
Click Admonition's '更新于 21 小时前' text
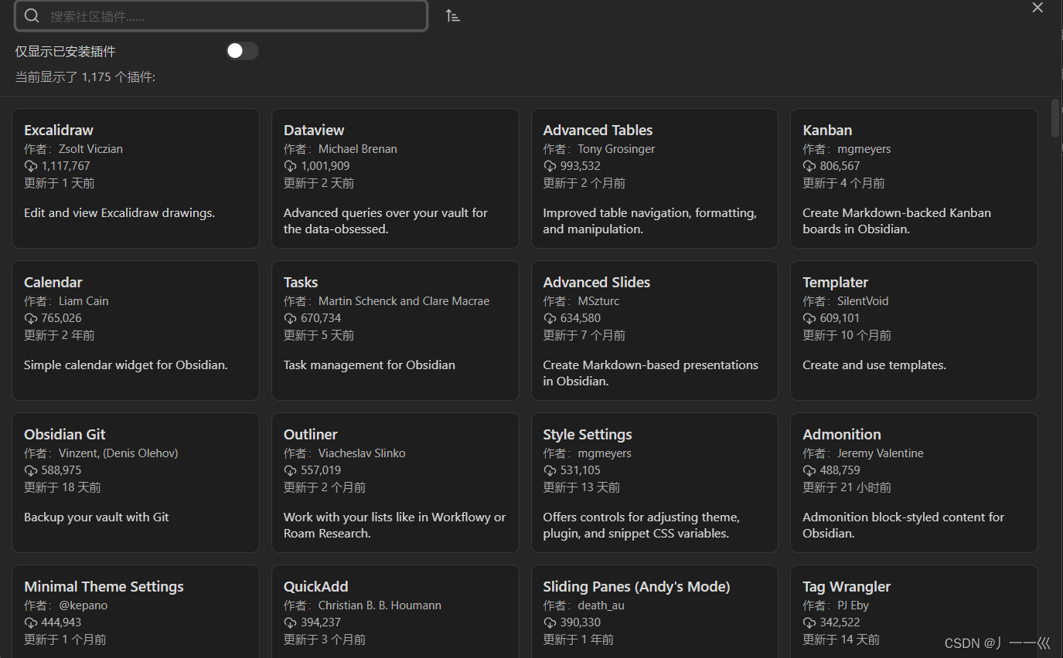click(x=847, y=488)
